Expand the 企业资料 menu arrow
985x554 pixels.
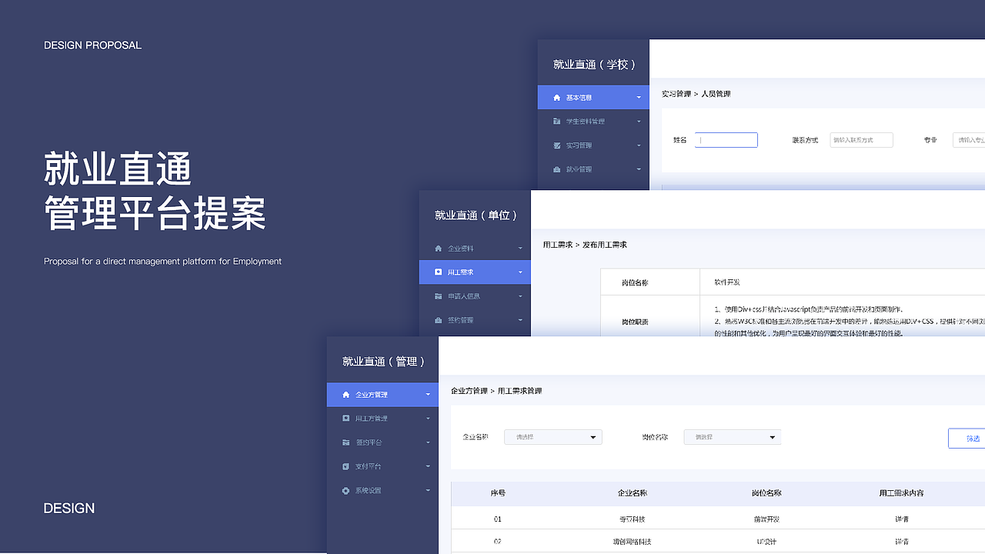520,249
